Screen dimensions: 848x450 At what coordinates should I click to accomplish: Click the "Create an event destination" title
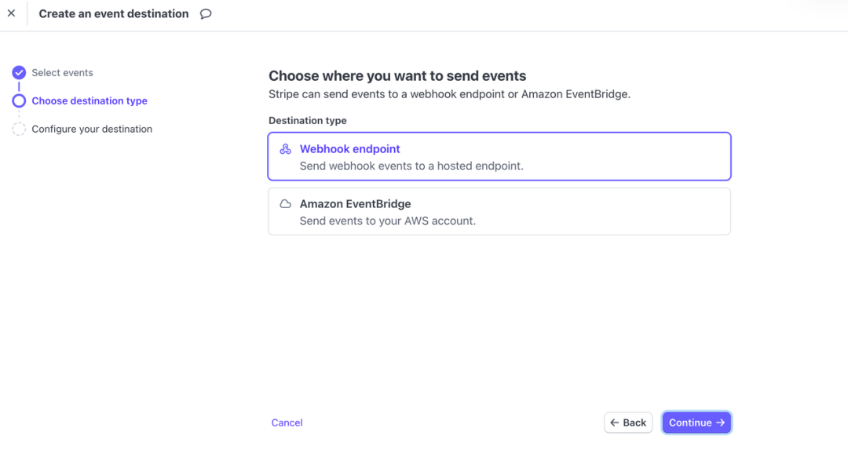tap(114, 13)
